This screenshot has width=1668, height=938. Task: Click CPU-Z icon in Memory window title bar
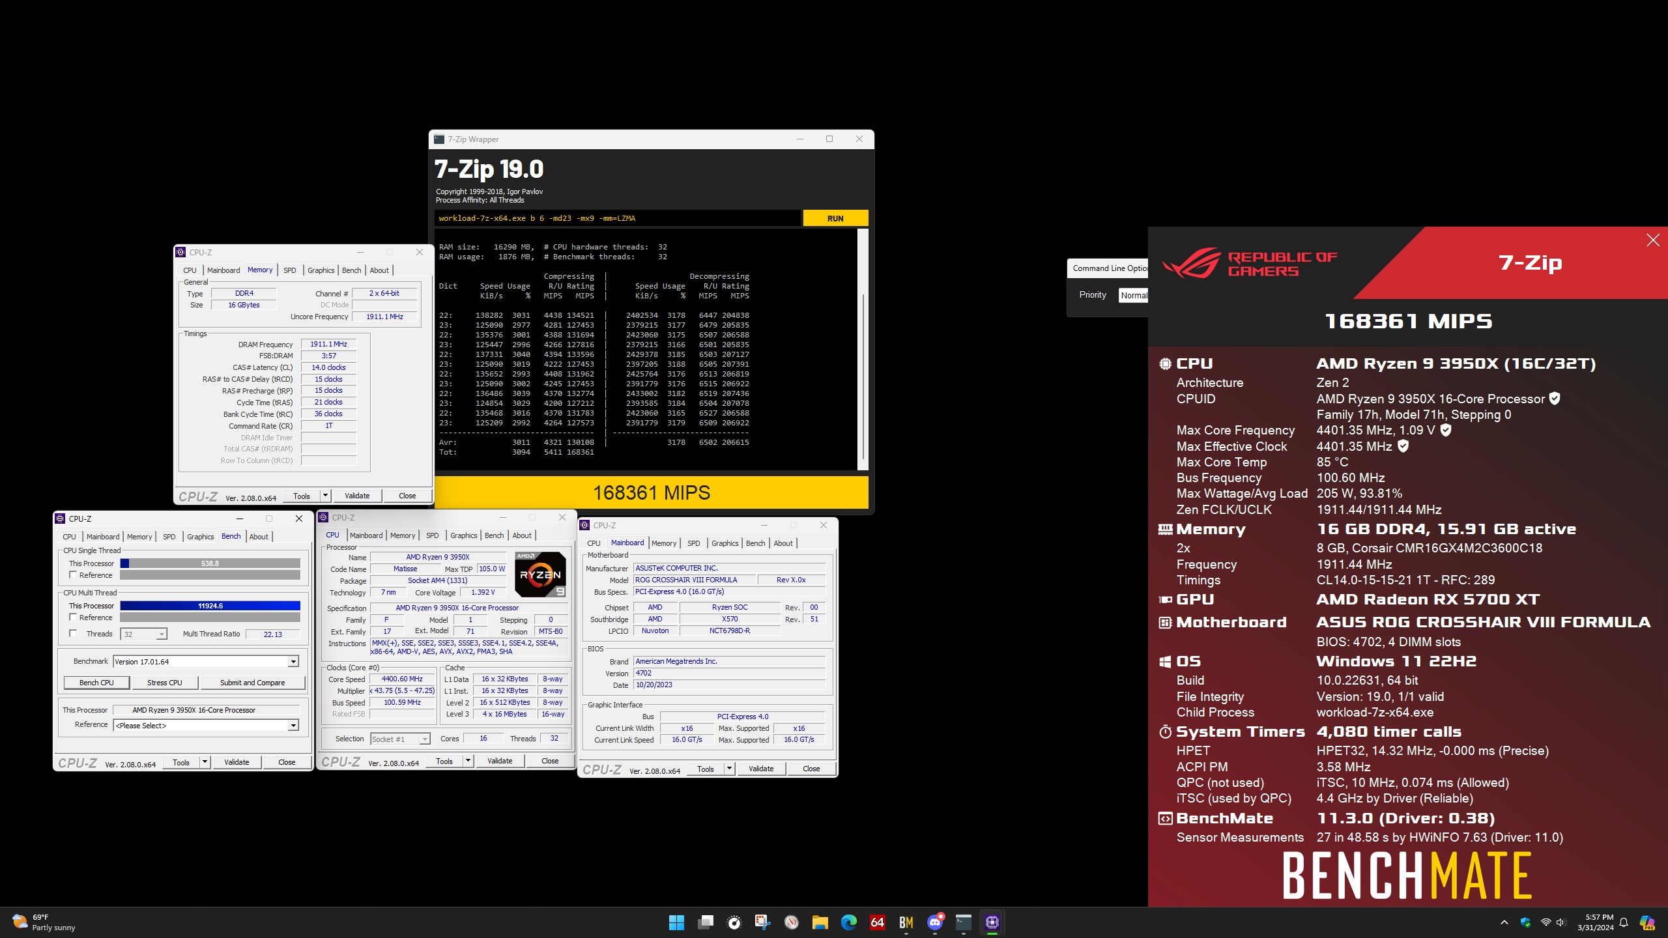tap(181, 252)
